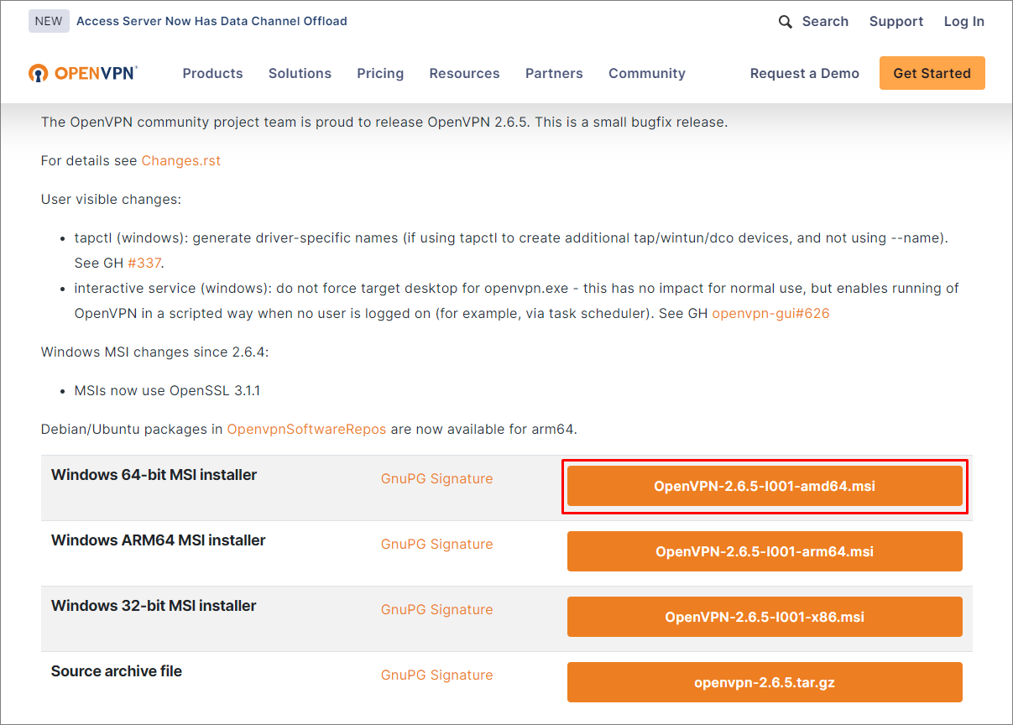Click the Partners navigation item
Image resolution: width=1013 pixels, height=725 pixels.
click(x=554, y=73)
